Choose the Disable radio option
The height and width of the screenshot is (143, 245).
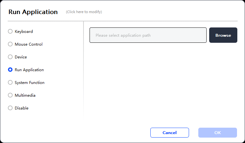click(10, 108)
